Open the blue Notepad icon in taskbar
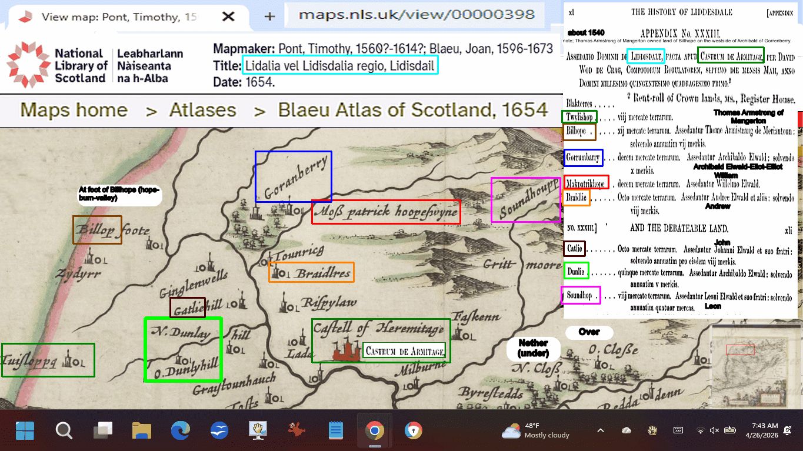Image resolution: width=803 pixels, height=451 pixels. click(335, 431)
